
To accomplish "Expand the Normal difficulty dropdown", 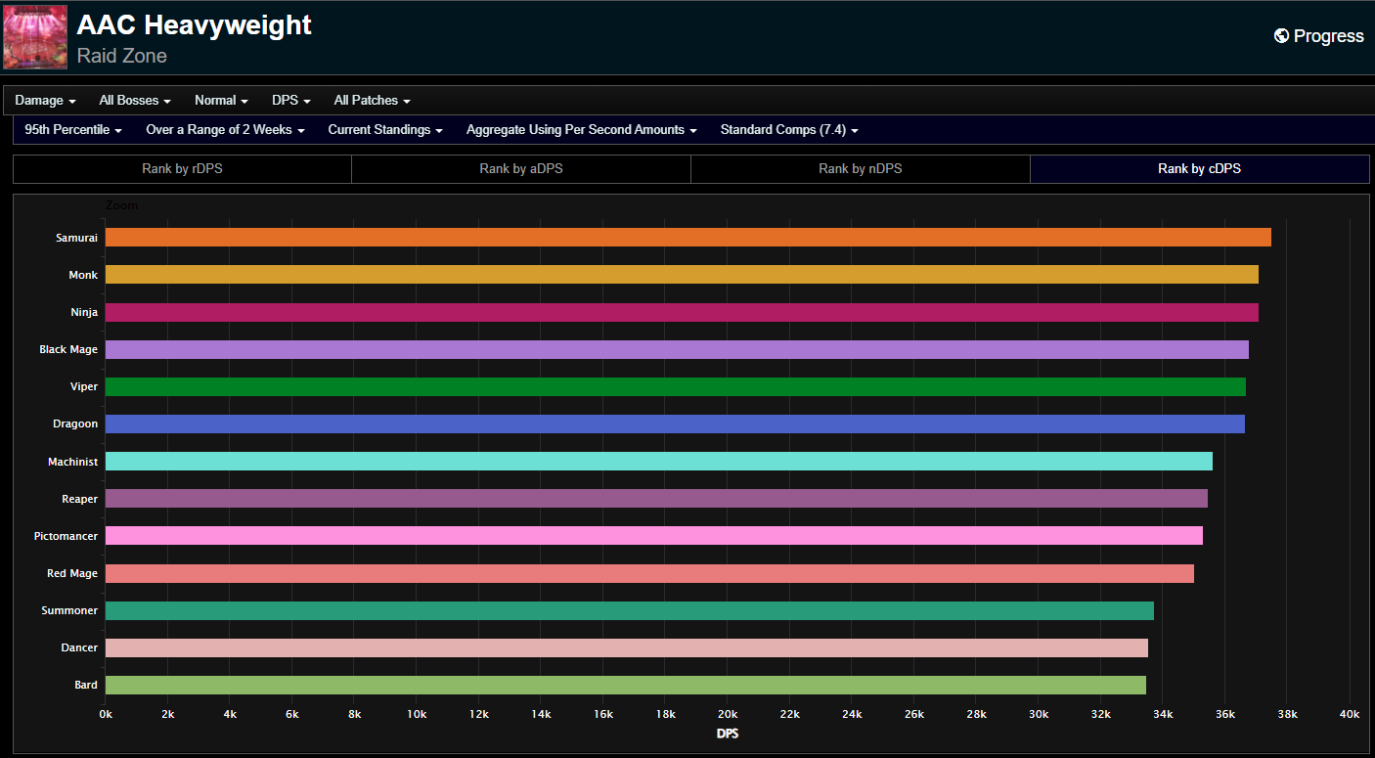I will 221,100.
